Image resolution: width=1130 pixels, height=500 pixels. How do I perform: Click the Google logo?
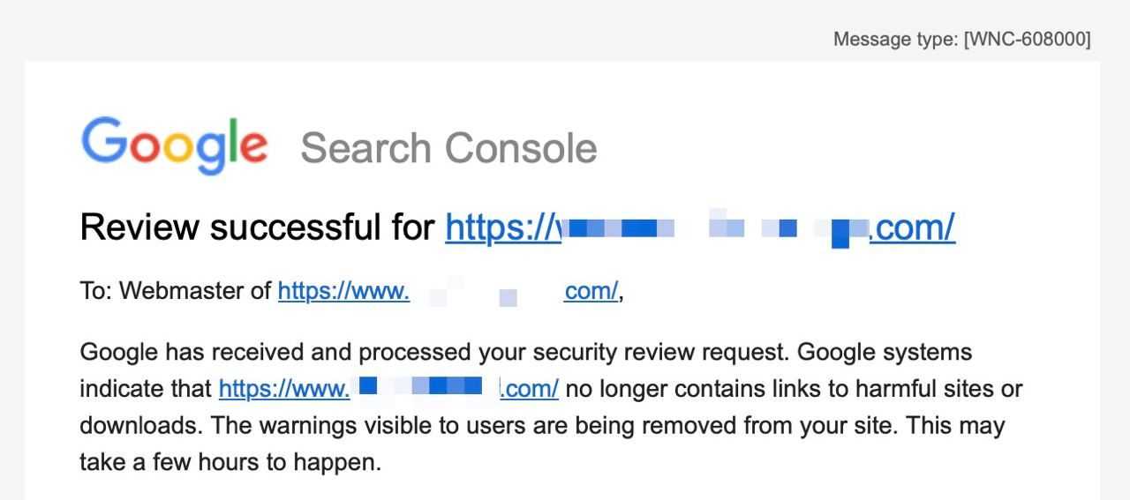click(174, 146)
